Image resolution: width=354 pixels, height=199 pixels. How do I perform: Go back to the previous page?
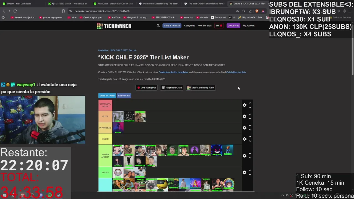coord(4,11)
